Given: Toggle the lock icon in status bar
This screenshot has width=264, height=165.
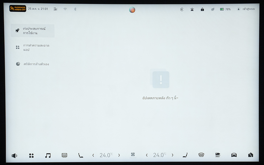Looking at the screenshot, I should click(x=202, y=9).
